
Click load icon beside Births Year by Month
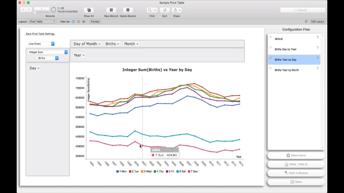click(x=271, y=68)
